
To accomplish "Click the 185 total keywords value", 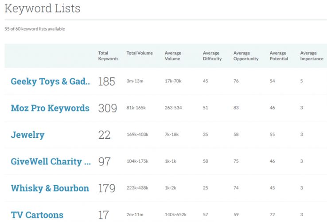I will coord(106,82).
